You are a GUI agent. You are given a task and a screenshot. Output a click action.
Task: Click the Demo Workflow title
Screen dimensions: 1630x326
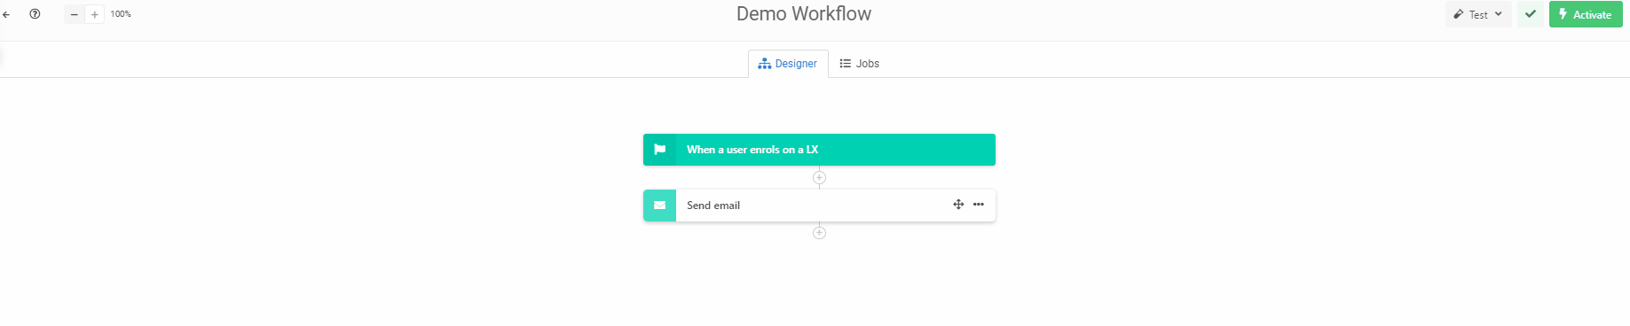click(x=804, y=14)
